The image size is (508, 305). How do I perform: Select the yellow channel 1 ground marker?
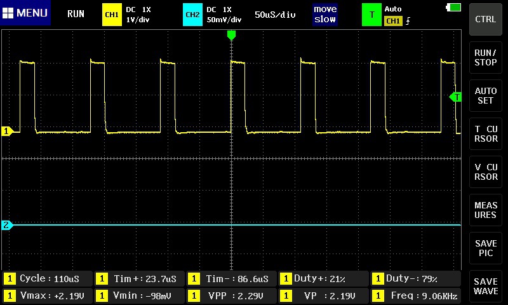[7, 131]
